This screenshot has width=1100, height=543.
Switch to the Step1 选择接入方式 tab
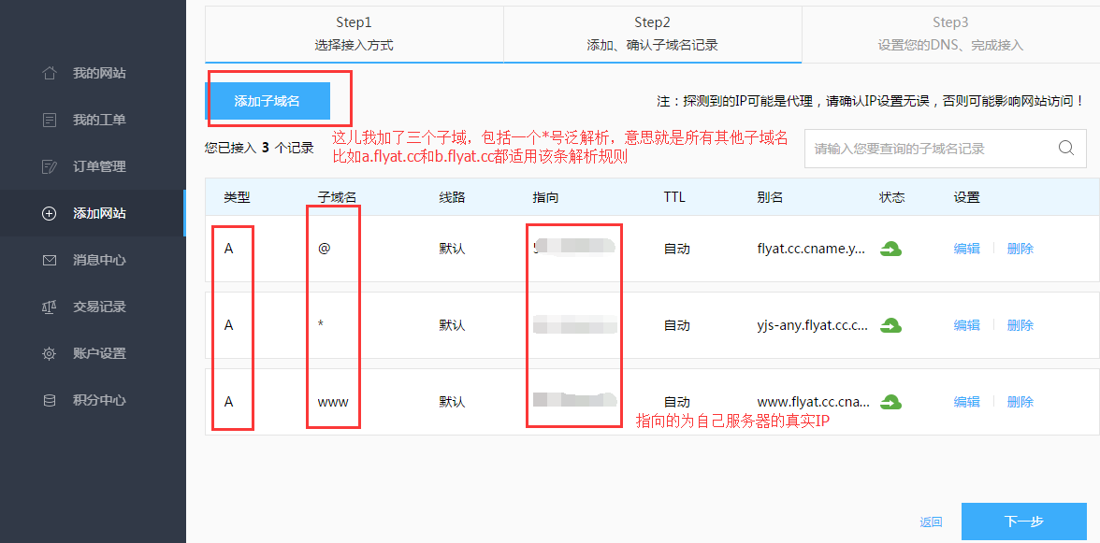pyautogui.click(x=354, y=34)
